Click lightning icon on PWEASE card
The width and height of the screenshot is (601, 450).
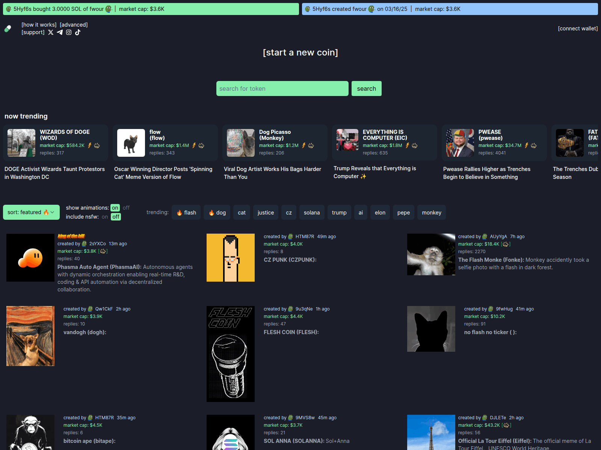click(x=527, y=145)
